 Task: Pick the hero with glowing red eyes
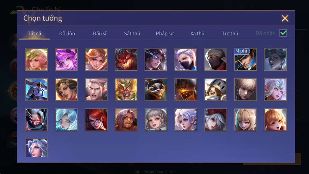coord(36,120)
